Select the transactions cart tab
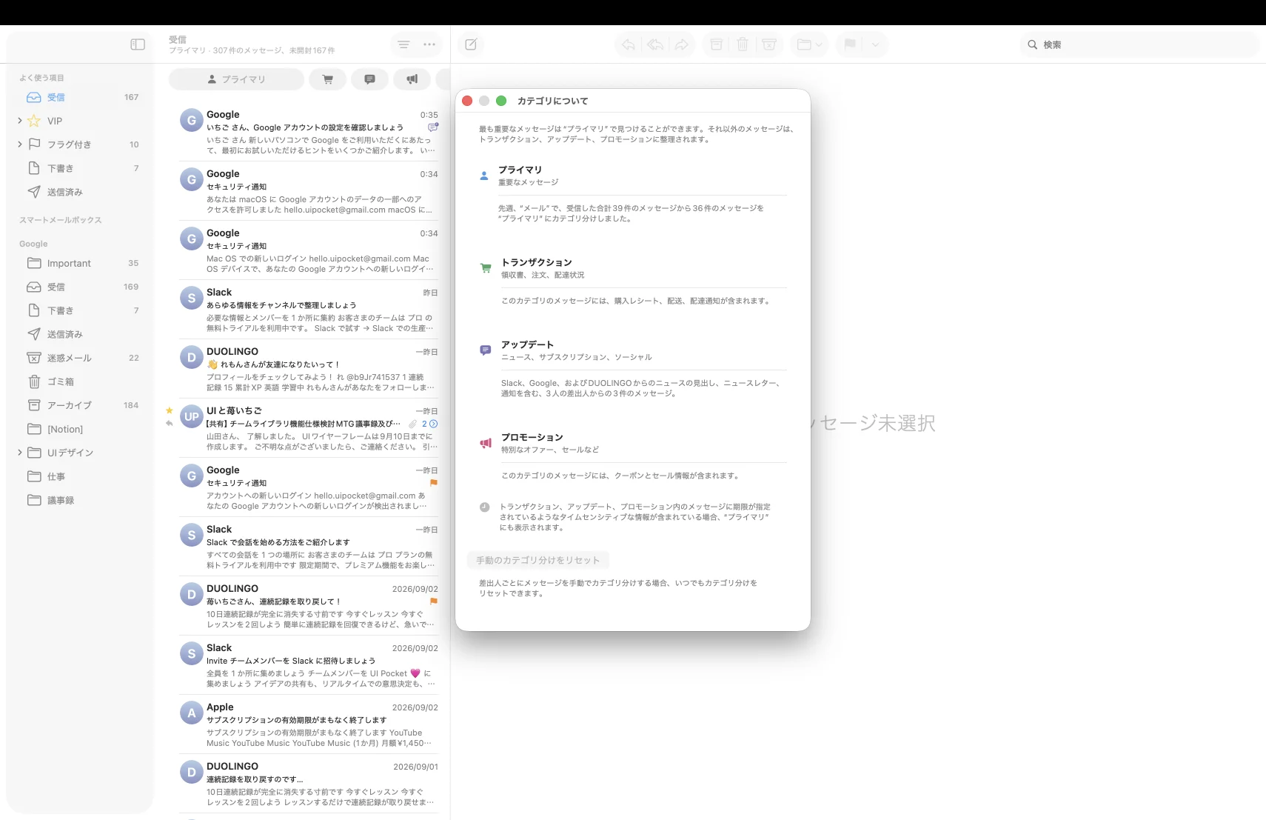The image size is (1266, 820). [x=328, y=79]
